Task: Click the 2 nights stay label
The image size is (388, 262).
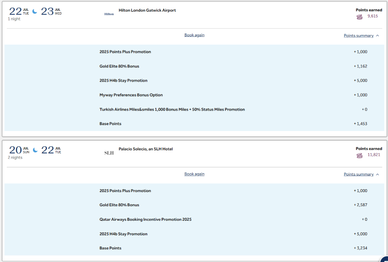Action: coord(15,158)
